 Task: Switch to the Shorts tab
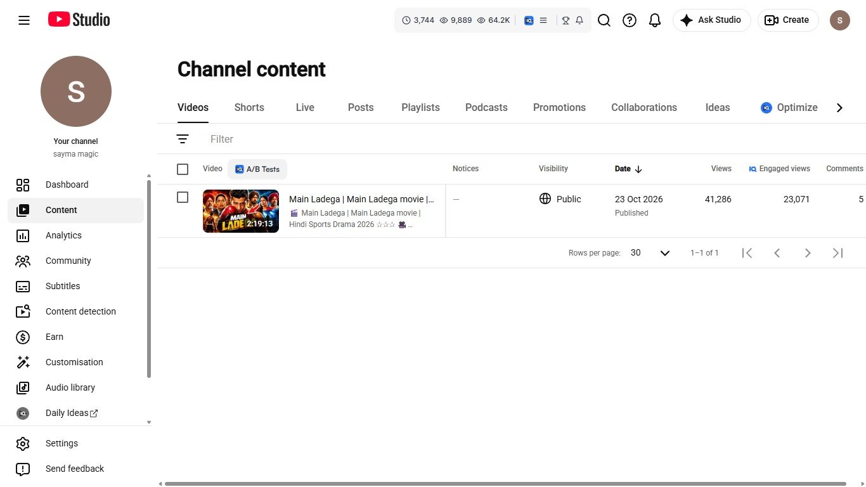[249, 108]
